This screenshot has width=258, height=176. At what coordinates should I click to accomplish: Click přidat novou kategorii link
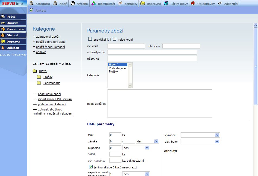[52, 104]
